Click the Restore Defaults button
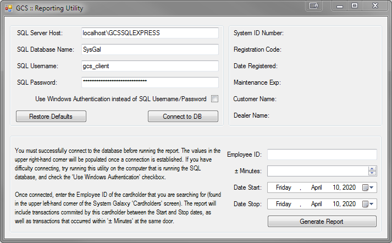Screen dimensions: 392x243 51,117
